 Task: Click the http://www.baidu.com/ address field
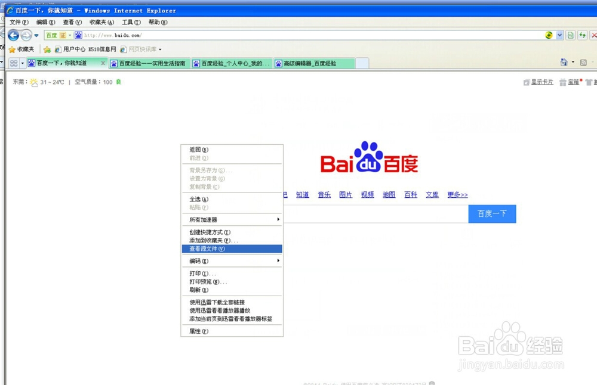(304, 35)
